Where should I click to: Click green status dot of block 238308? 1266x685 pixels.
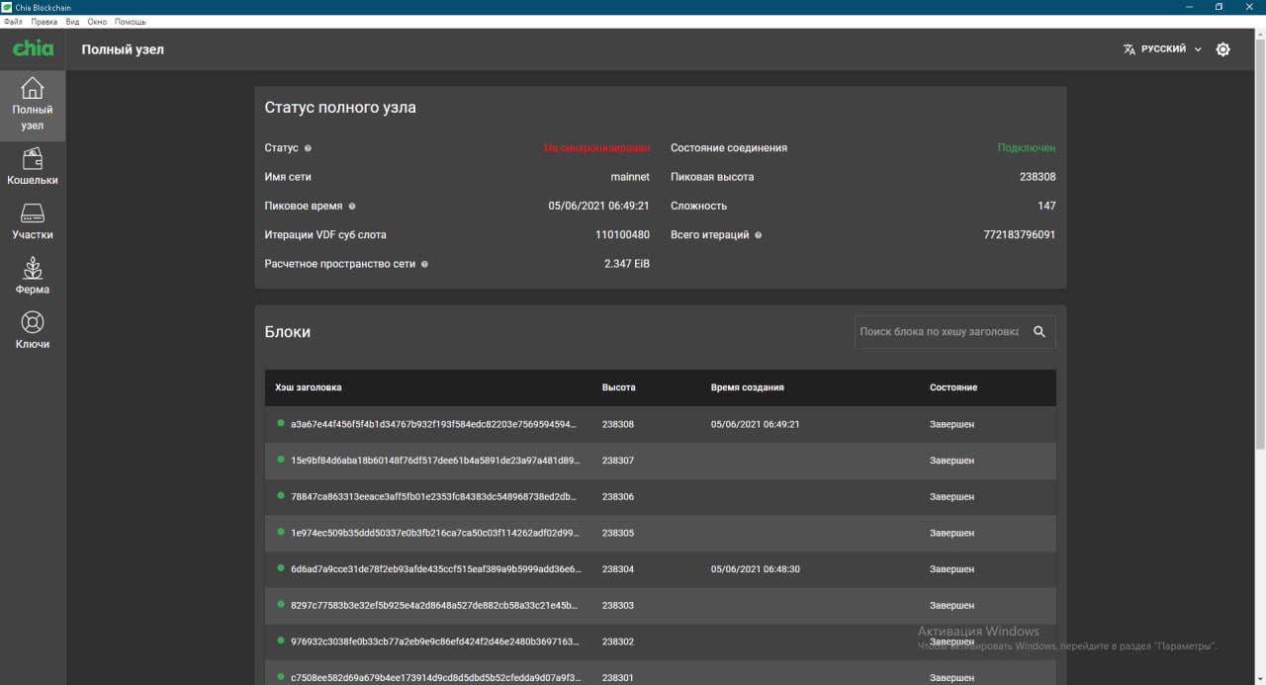click(281, 423)
